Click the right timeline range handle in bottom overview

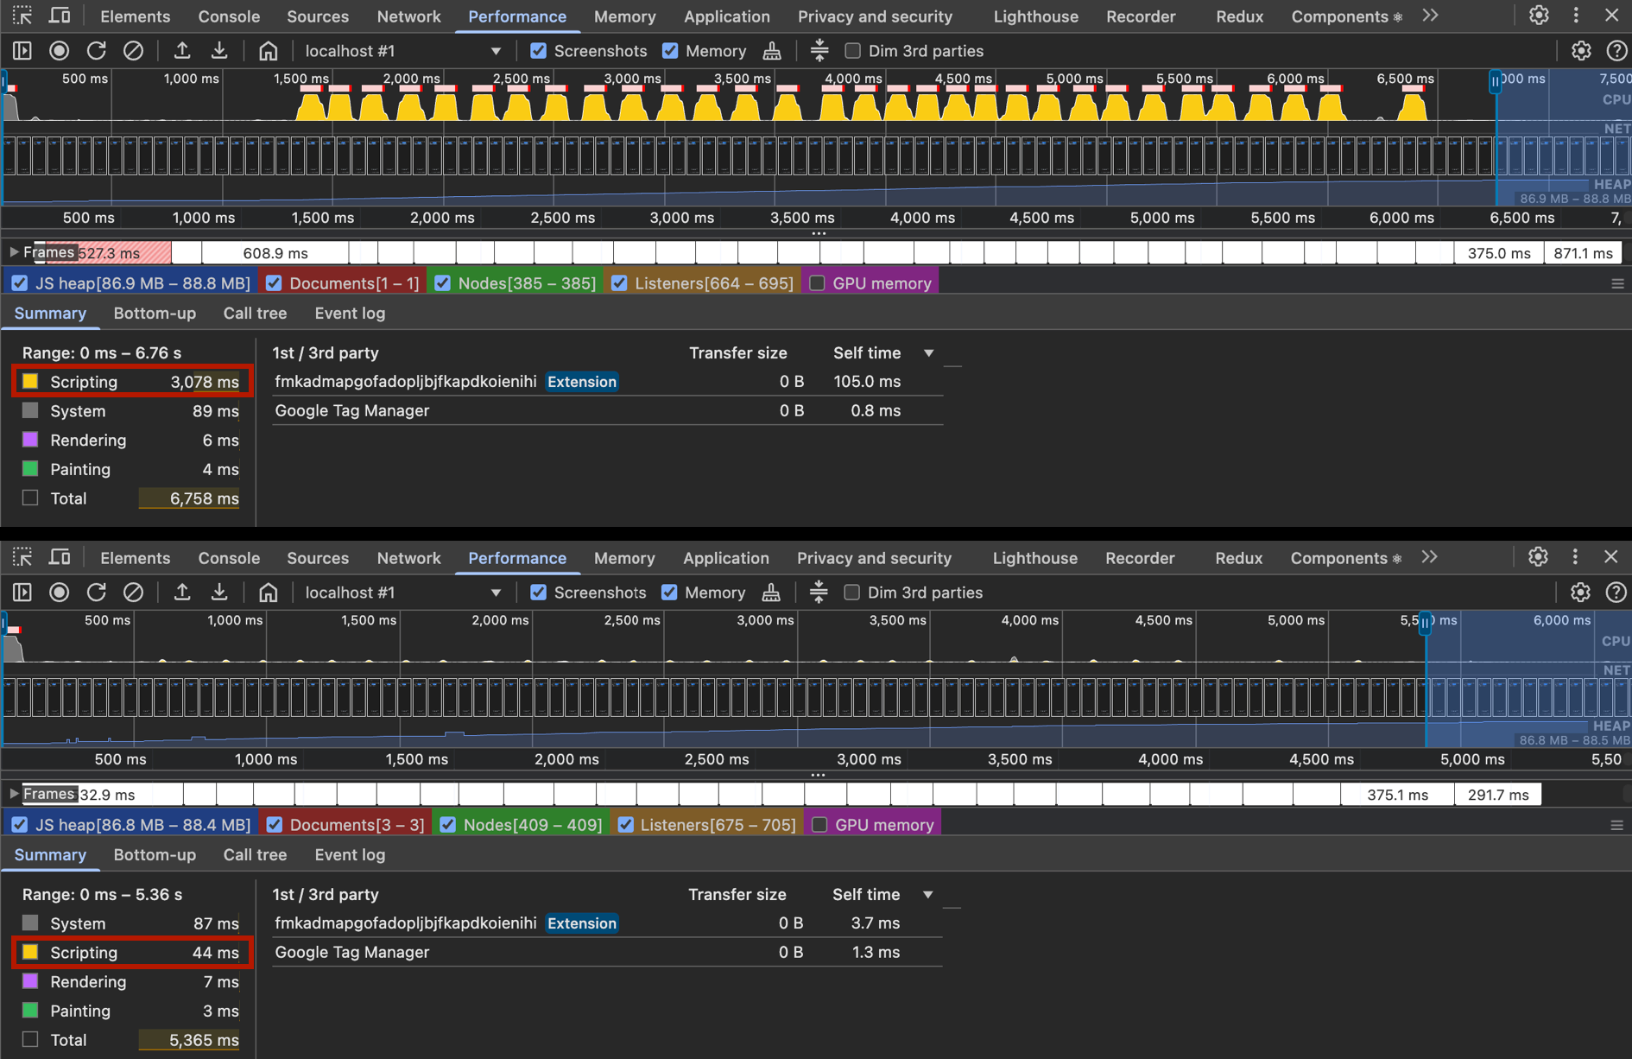1425,623
